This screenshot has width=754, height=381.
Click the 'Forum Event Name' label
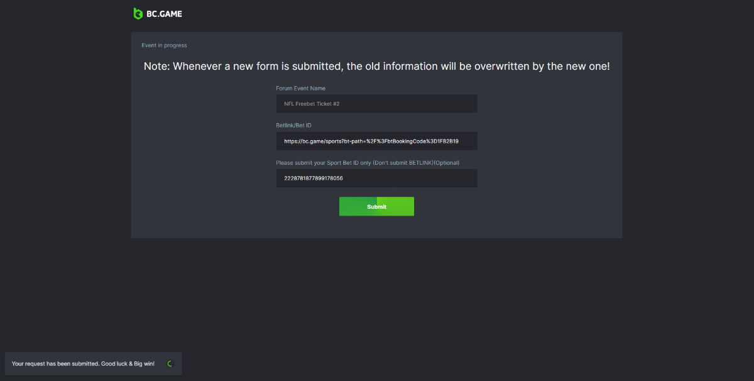coord(300,89)
